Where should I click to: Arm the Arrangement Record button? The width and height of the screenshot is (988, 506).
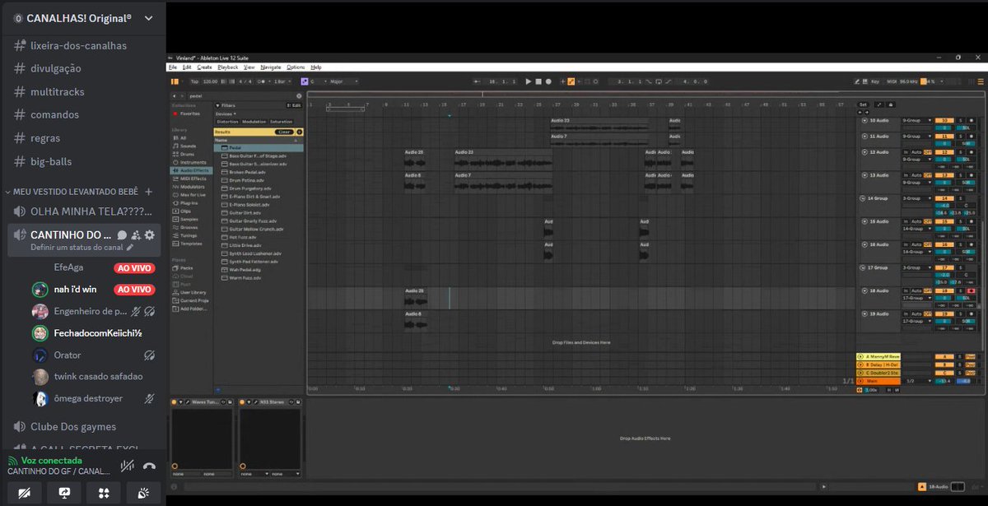pos(548,81)
